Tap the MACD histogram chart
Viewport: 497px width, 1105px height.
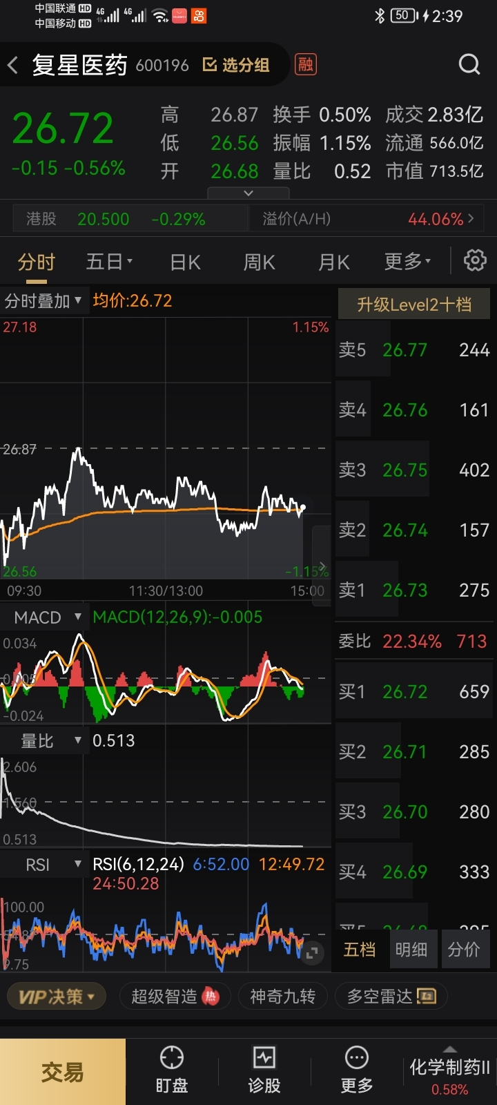164,677
